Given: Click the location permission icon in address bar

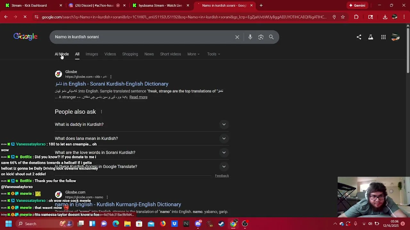Looking at the screenshot, I should pos(334,17).
